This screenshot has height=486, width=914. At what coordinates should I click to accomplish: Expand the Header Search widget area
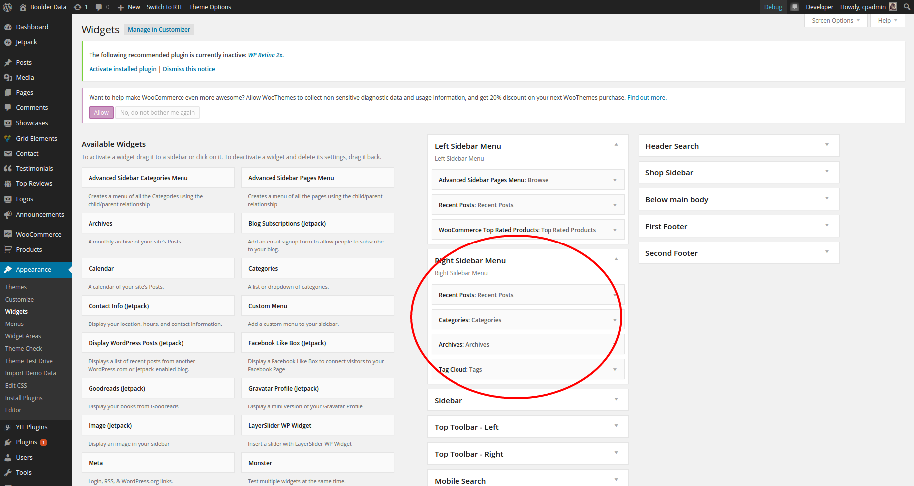[827, 145]
